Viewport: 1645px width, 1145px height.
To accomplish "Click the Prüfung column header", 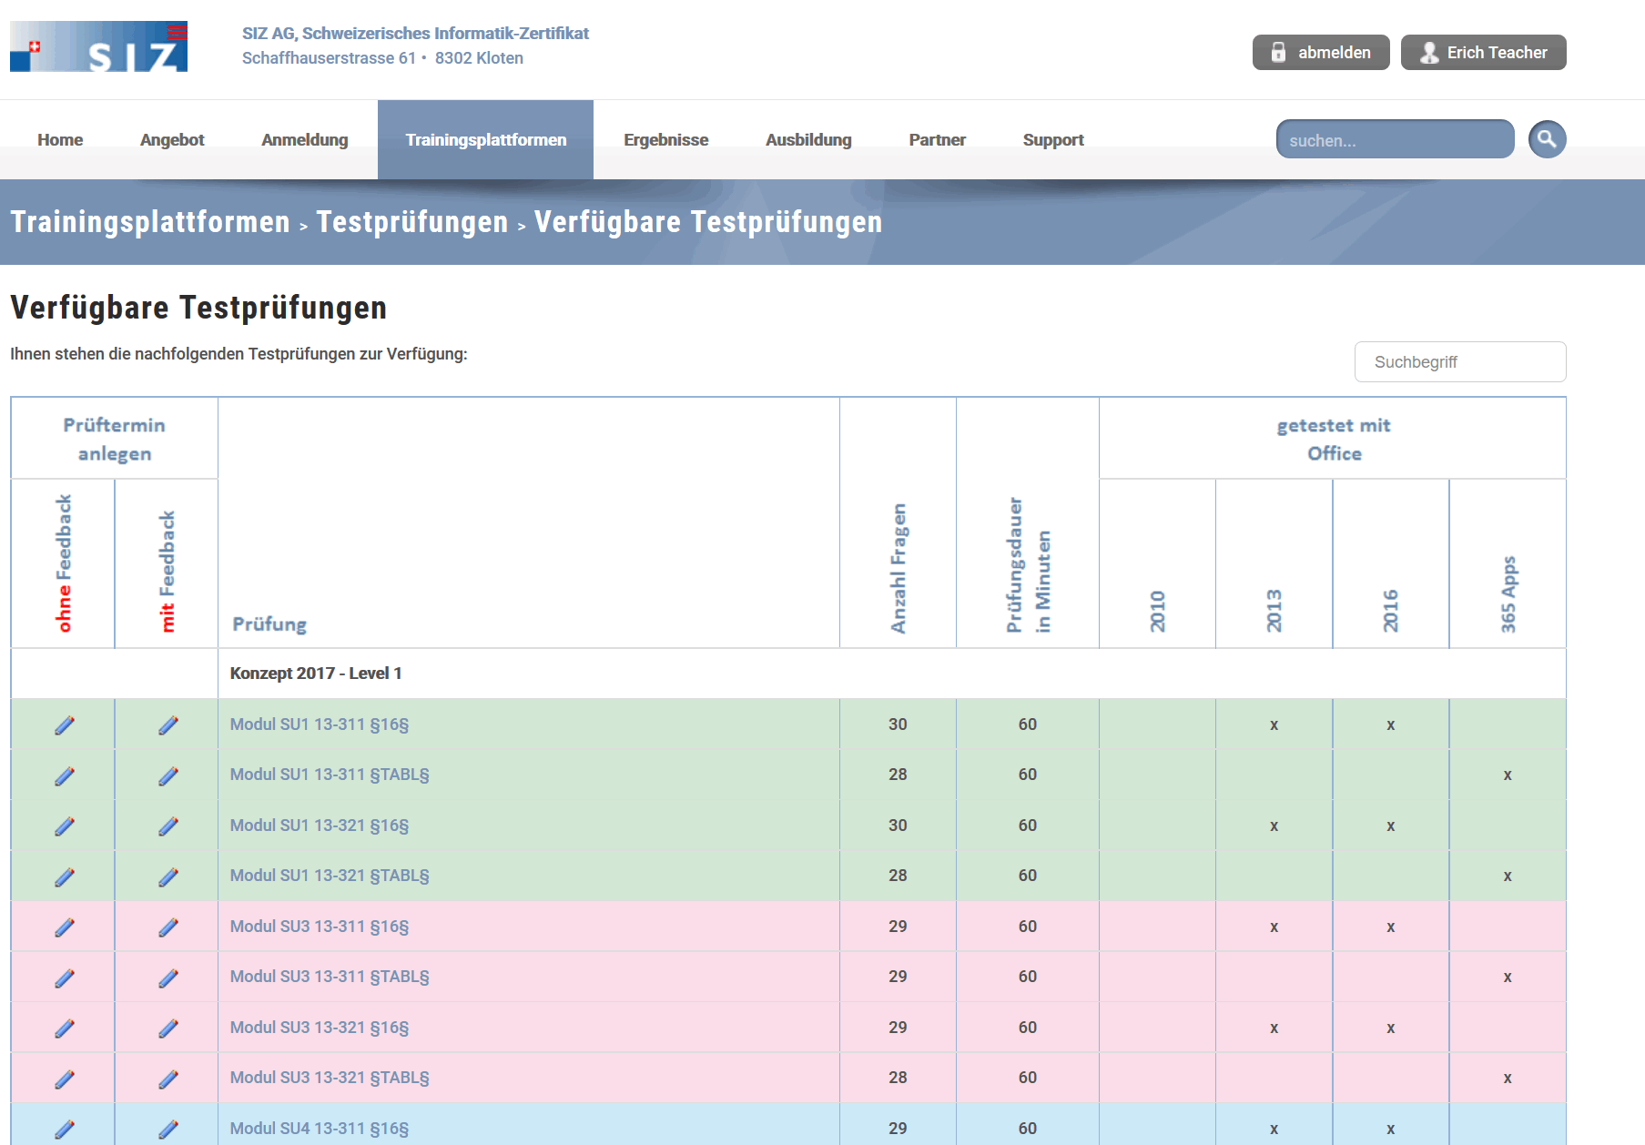I will click(269, 624).
